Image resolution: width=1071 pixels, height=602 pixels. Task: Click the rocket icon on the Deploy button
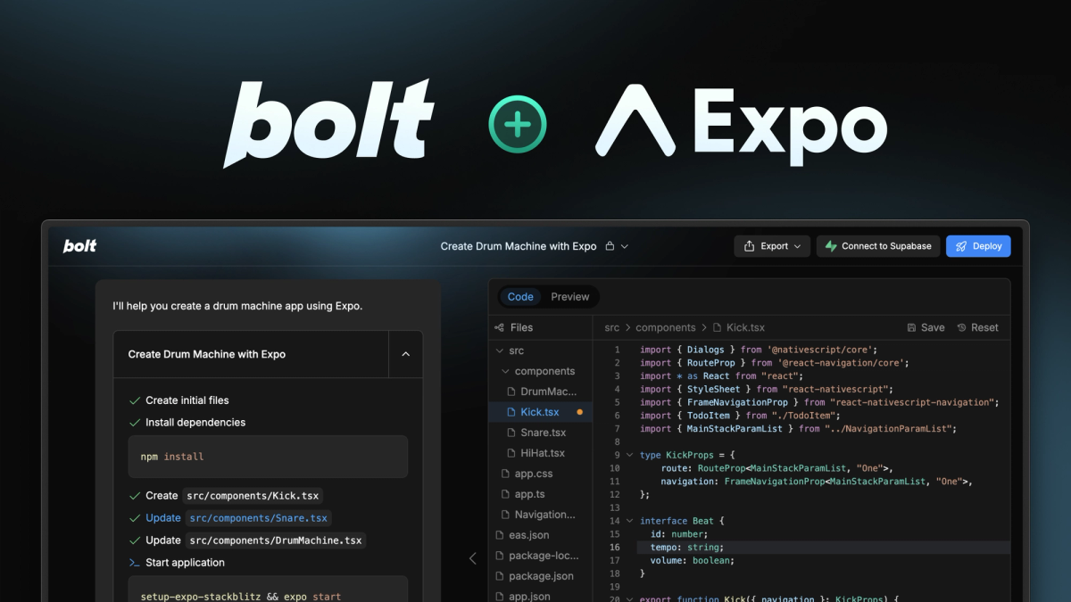pos(963,246)
